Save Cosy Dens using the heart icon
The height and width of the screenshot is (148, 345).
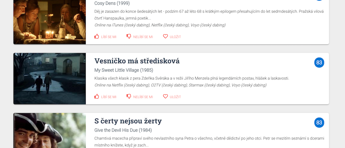coord(166,37)
